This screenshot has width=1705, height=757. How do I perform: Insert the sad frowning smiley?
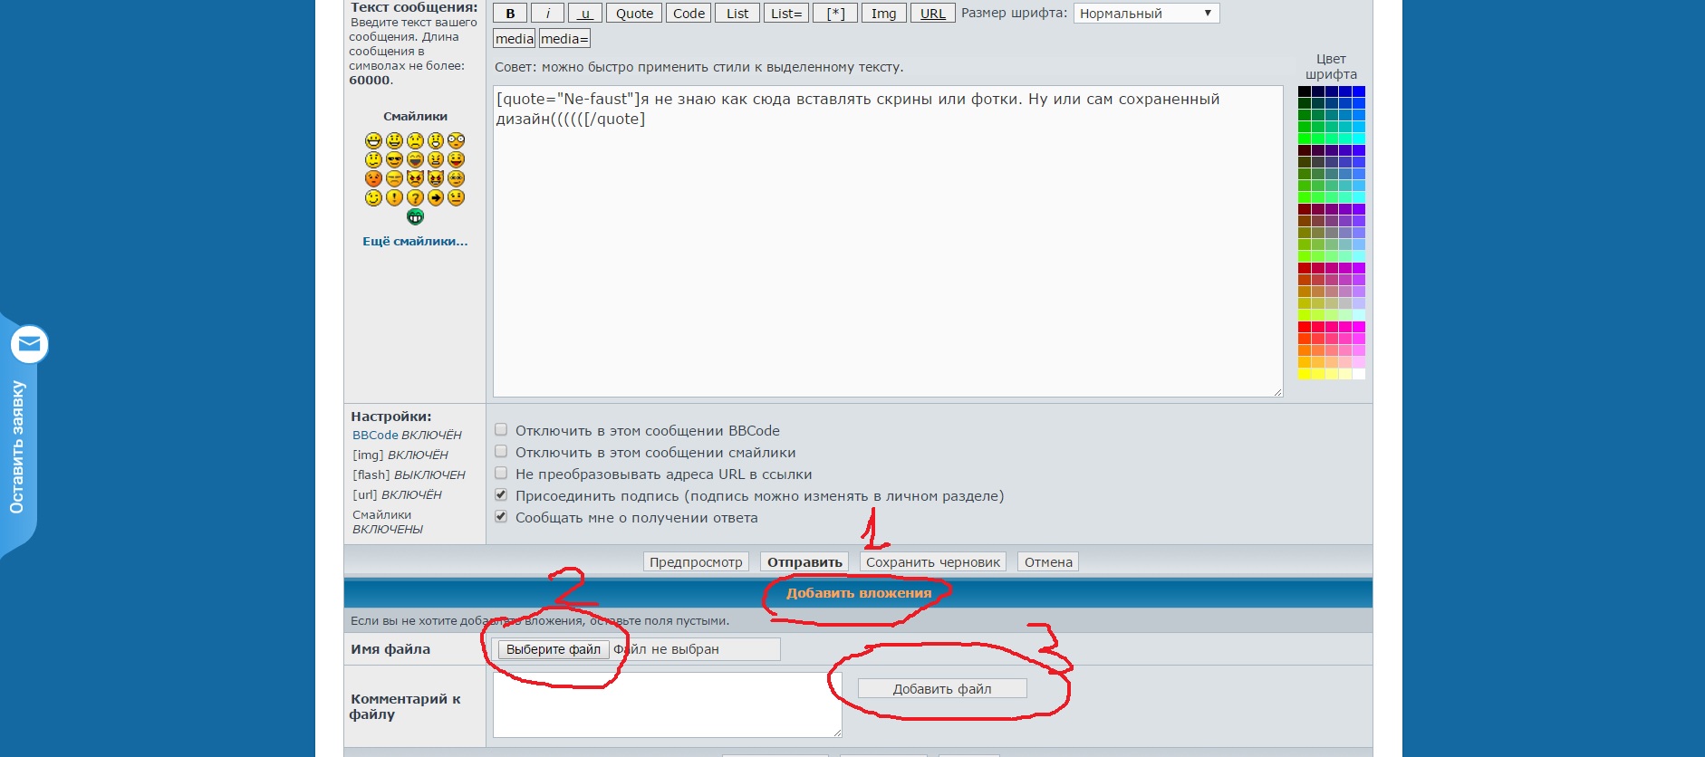(415, 140)
